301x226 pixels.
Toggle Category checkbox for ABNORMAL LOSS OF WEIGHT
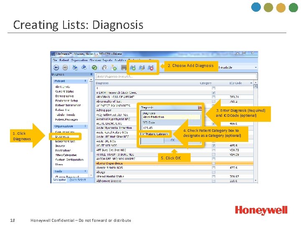point(214,97)
